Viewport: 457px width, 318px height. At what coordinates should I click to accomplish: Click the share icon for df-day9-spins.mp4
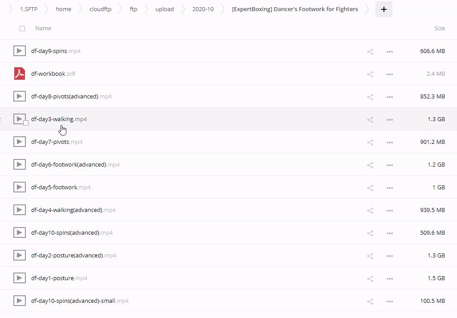tap(370, 51)
